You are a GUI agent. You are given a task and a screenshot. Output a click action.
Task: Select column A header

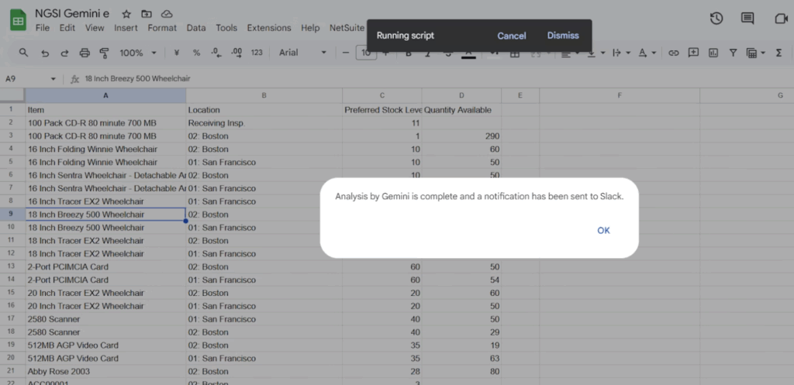105,95
